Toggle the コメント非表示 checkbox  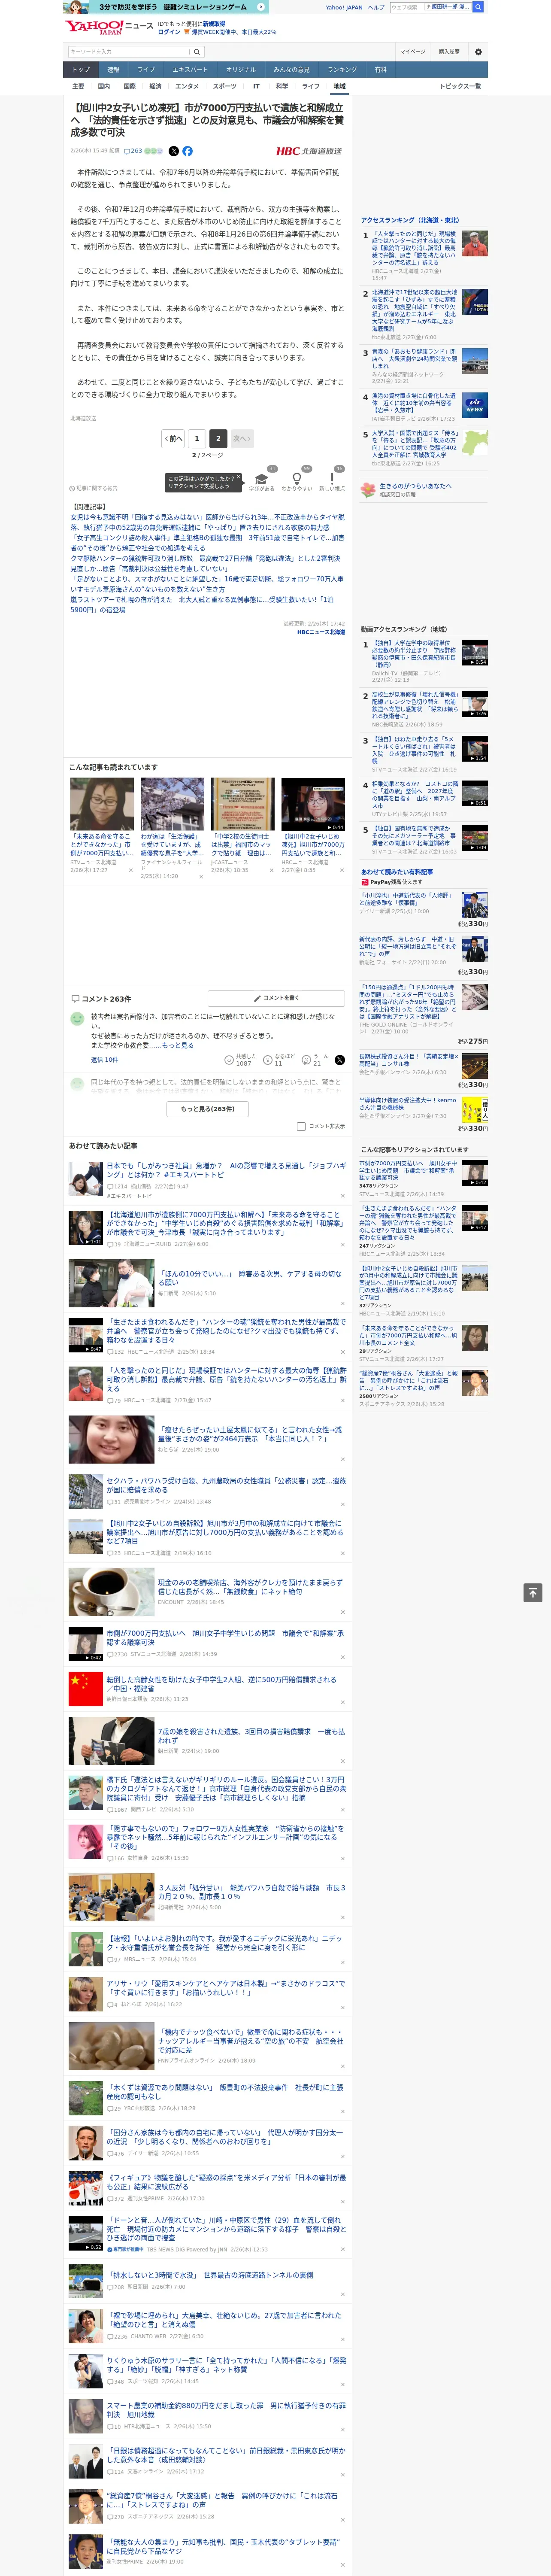[x=301, y=1126]
